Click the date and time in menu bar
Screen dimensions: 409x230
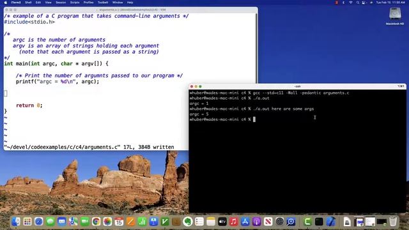[x=390, y=3]
